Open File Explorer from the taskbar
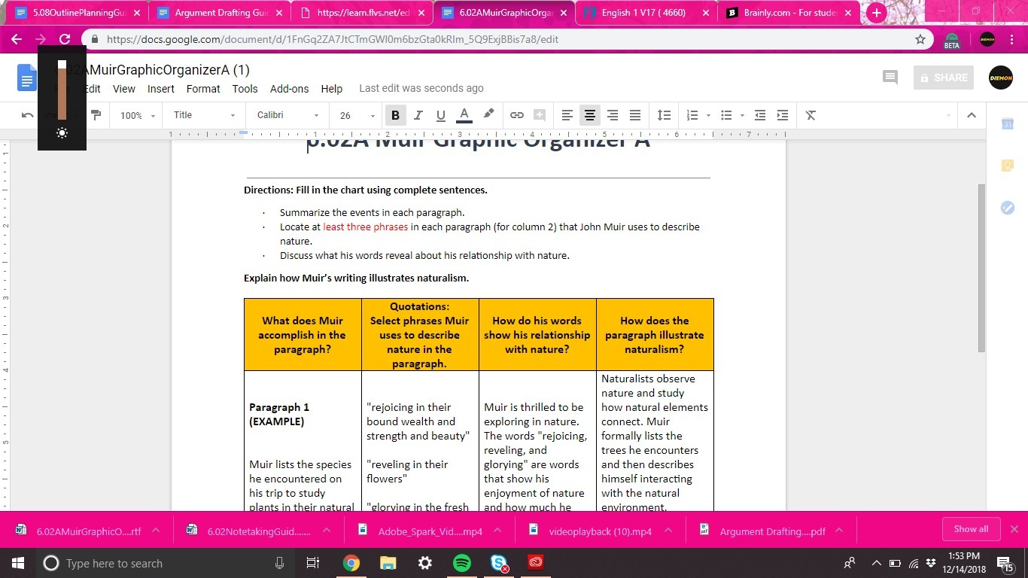 (388, 563)
